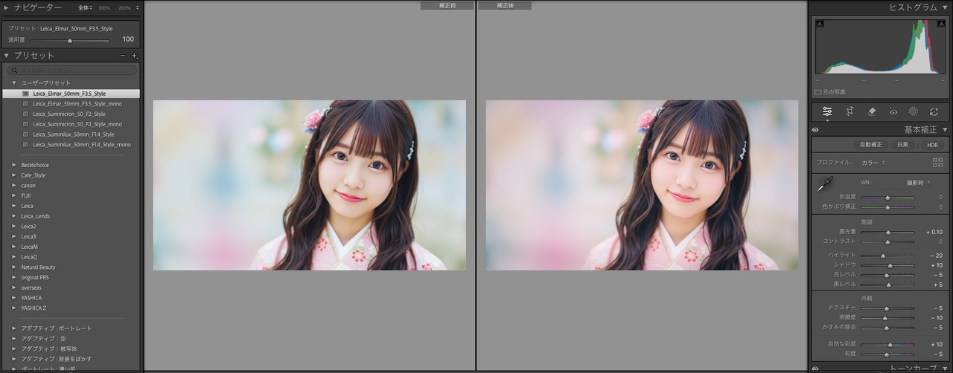This screenshot has height=373, width=953.
Task: Click the HDR button
Action: pyautogui.click(x=932, y=144)
